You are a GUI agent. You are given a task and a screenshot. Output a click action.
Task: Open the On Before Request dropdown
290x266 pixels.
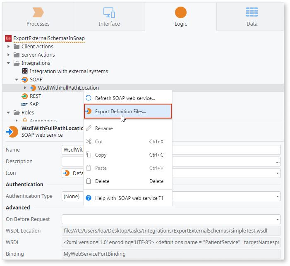(x=277, y=219)
